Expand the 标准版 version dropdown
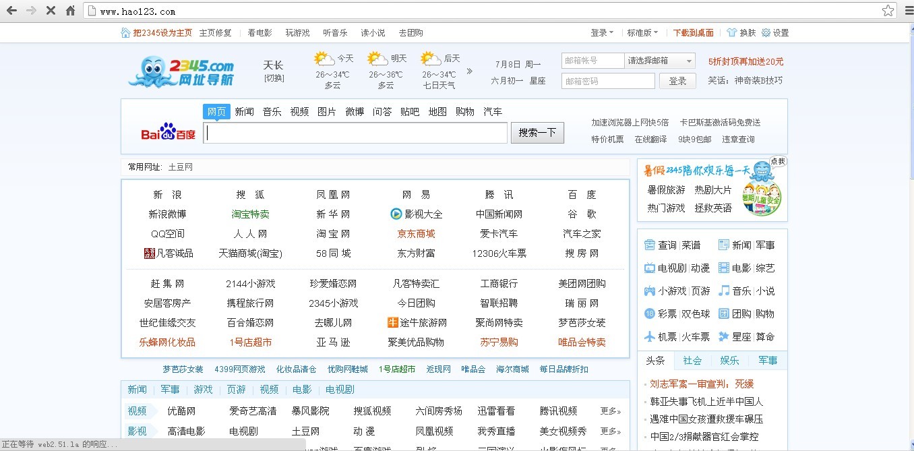Screen dimensions: 914x451 tap(643, 32)
